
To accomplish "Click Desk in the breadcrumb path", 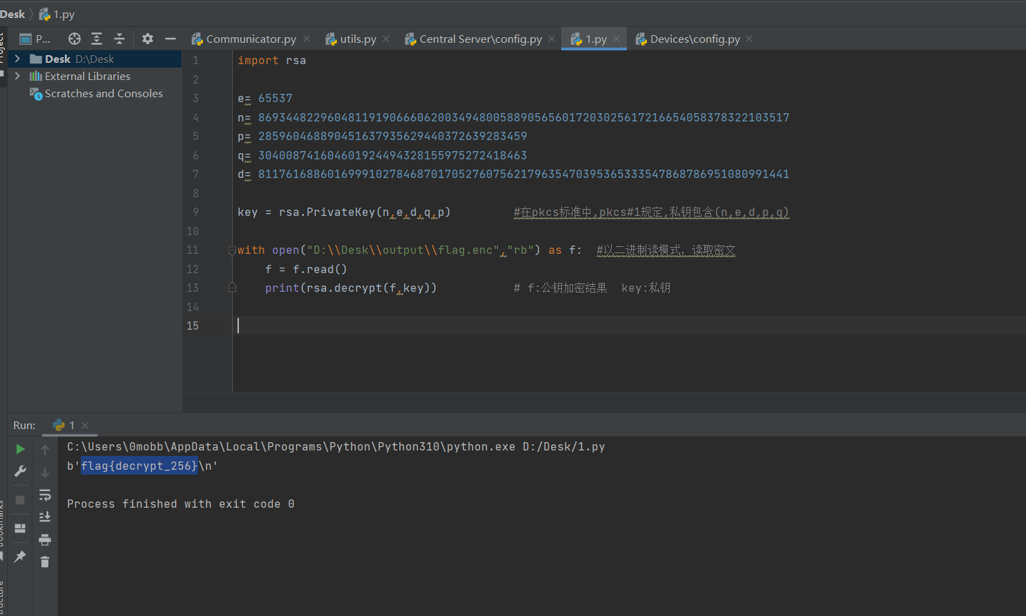I will (x=12, y=14).
